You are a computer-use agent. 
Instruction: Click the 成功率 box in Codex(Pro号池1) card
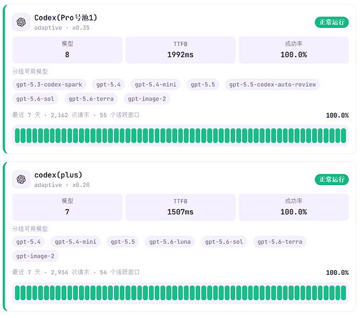click(294, 50)
